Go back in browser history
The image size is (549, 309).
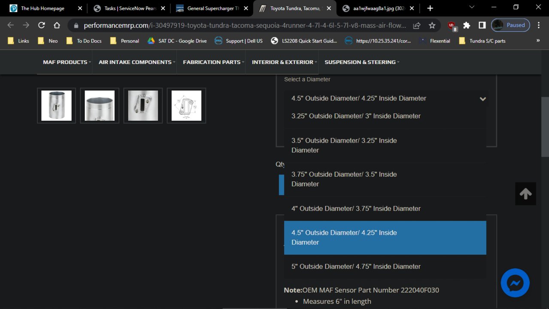11,25
